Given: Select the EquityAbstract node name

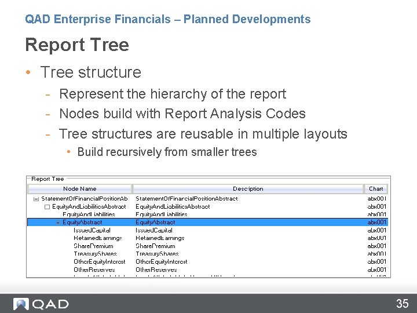Looking at the screenshot, I should click(82, 222).
